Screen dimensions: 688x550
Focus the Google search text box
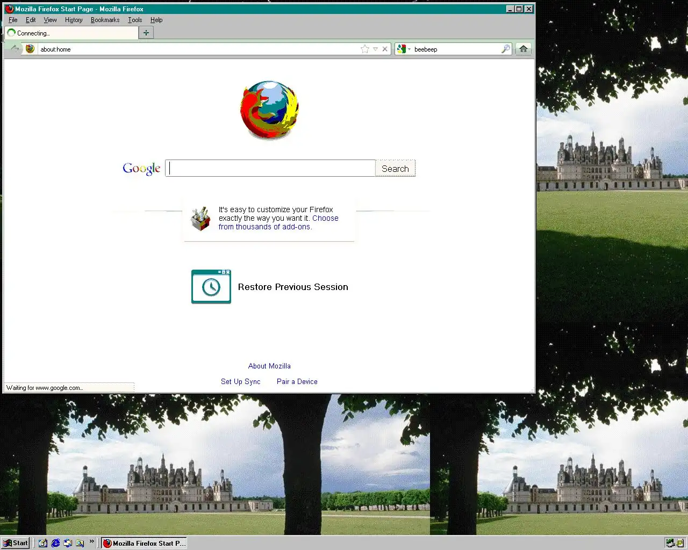point(270,168)
